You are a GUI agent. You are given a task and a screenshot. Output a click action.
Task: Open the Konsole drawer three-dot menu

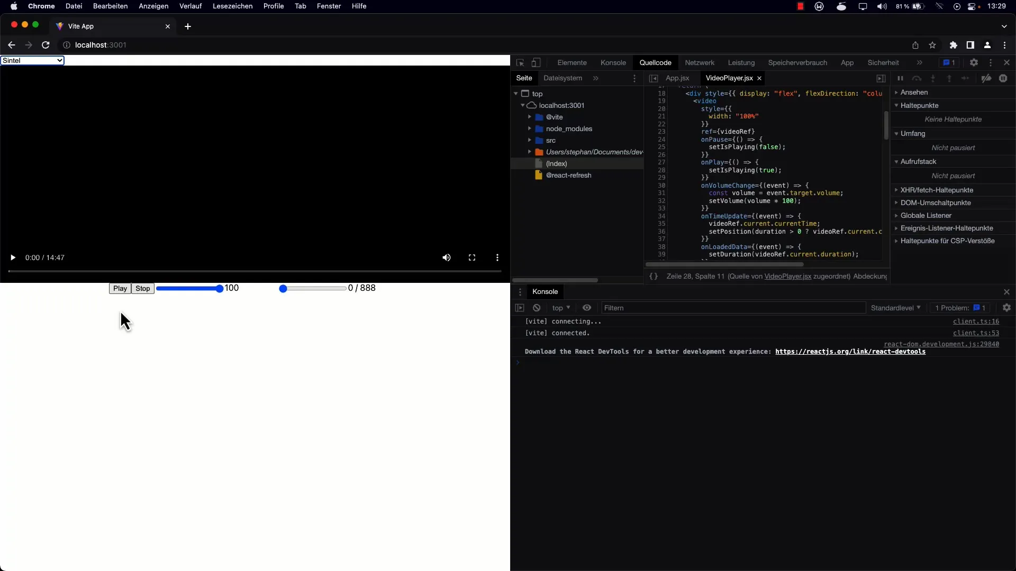(520, 292)
